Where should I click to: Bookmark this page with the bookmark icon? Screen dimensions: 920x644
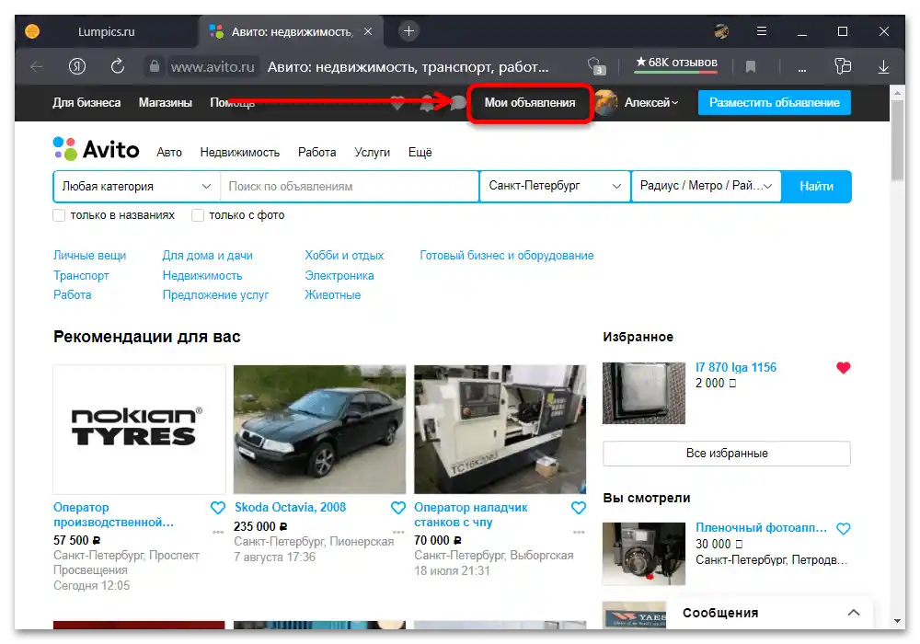click(x=750, y=67)
